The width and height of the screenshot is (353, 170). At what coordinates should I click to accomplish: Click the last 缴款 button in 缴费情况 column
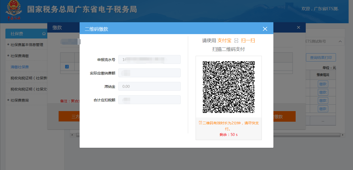click(323, 109)
